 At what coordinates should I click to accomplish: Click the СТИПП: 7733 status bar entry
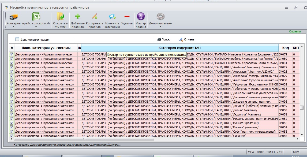pos(275,152)
